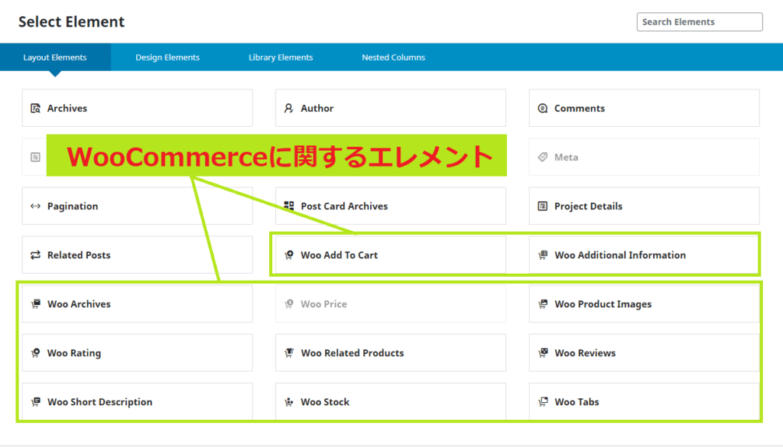Click the Woo Rating cart icon
783x448 pixels.
pyautogui.click(x=35, y=353)
